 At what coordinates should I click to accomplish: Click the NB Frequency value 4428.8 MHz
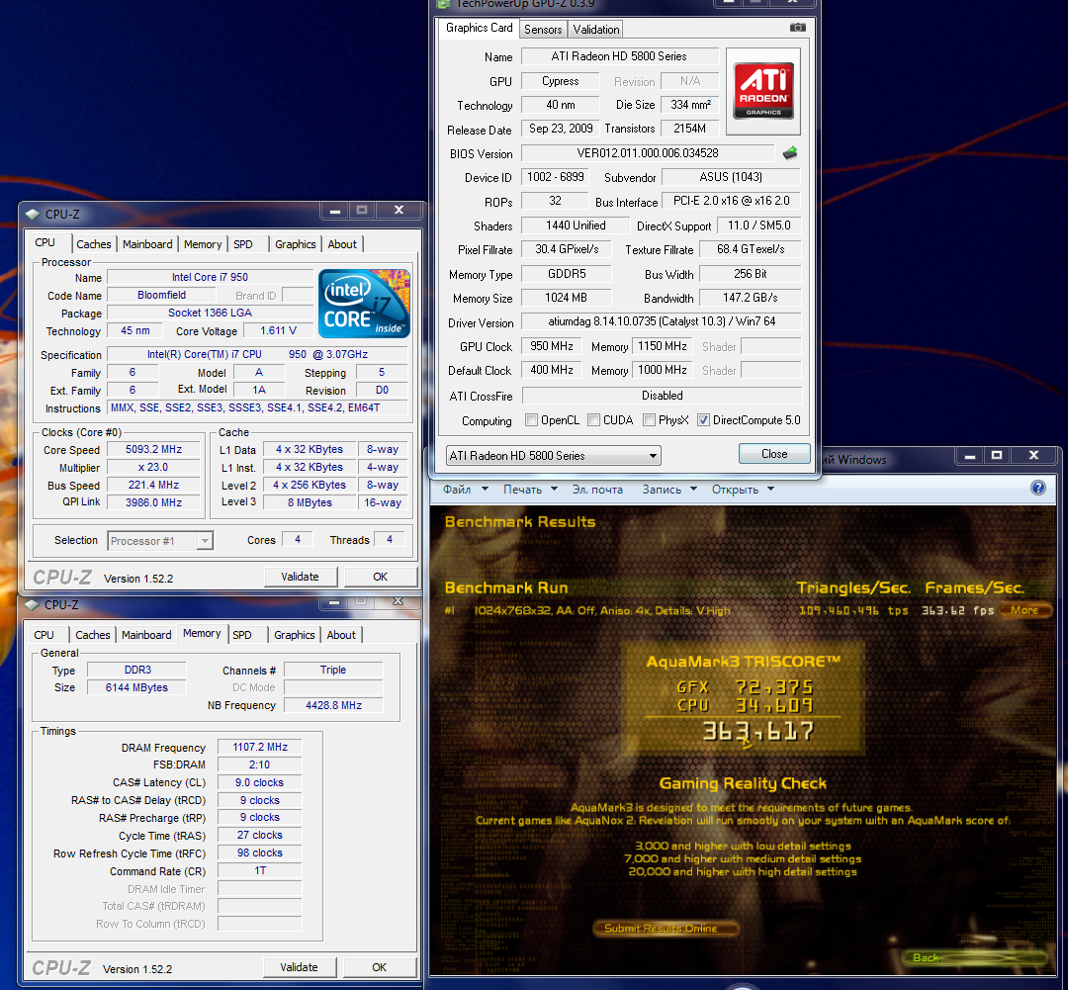334,705
